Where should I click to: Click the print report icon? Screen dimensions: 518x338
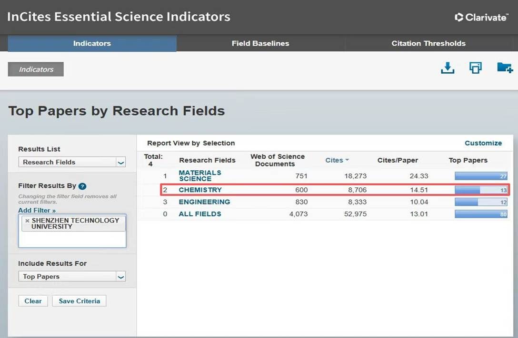pyautogui.click(x=475, y=68)
